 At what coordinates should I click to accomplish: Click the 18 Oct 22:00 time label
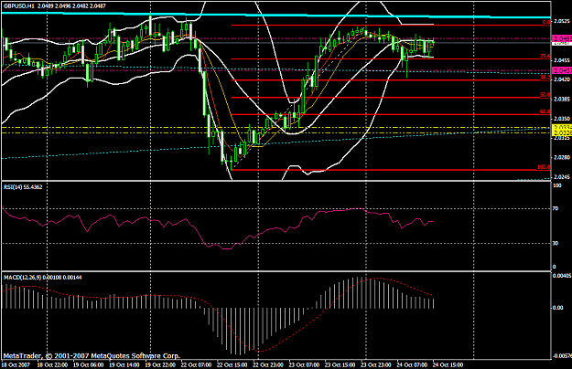click(x=52, y=364)
